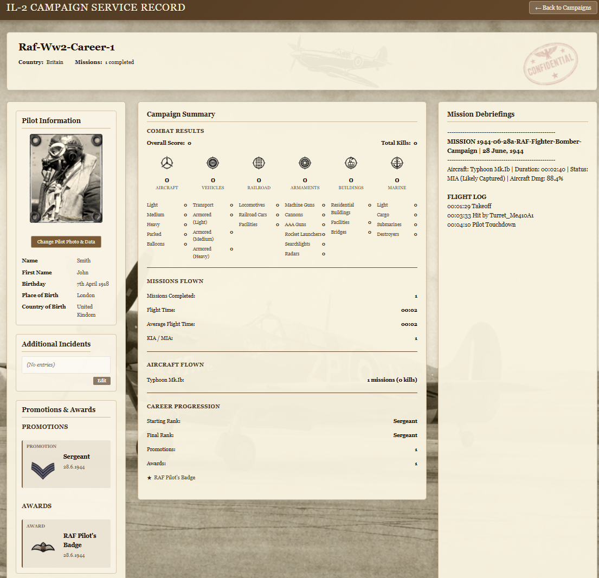Image resolution: width=599 pixels, height=578 pixels.
Task: Click the Buildings category icon
Action: (x=351, y=163)
